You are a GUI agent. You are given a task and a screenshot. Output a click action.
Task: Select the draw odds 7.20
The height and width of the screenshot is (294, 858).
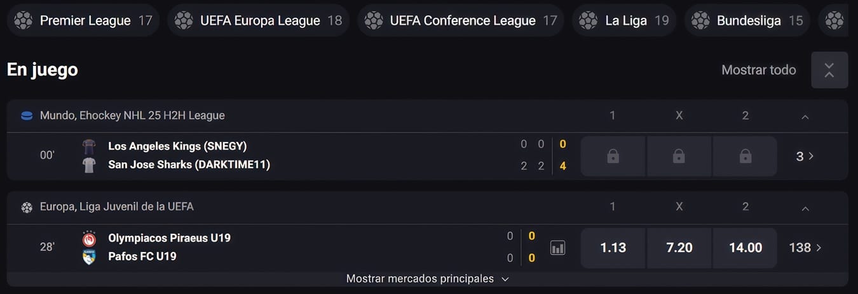coord(679,248)
